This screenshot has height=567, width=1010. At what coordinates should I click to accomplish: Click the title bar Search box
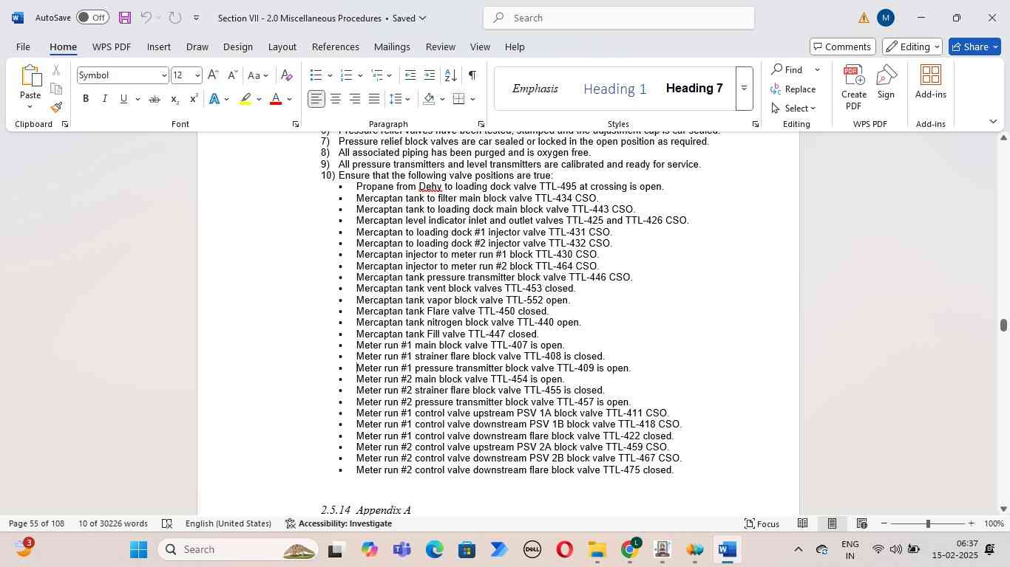tap(619, 18)
